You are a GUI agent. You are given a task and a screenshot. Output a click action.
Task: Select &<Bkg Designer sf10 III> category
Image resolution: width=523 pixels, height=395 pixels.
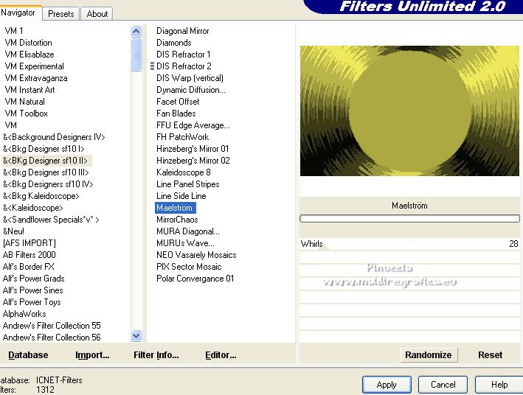pyautogui.click(x=46, y=172)
